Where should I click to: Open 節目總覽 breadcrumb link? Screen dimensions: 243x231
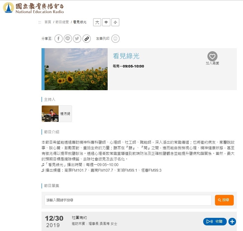click(x=62, y=22)
